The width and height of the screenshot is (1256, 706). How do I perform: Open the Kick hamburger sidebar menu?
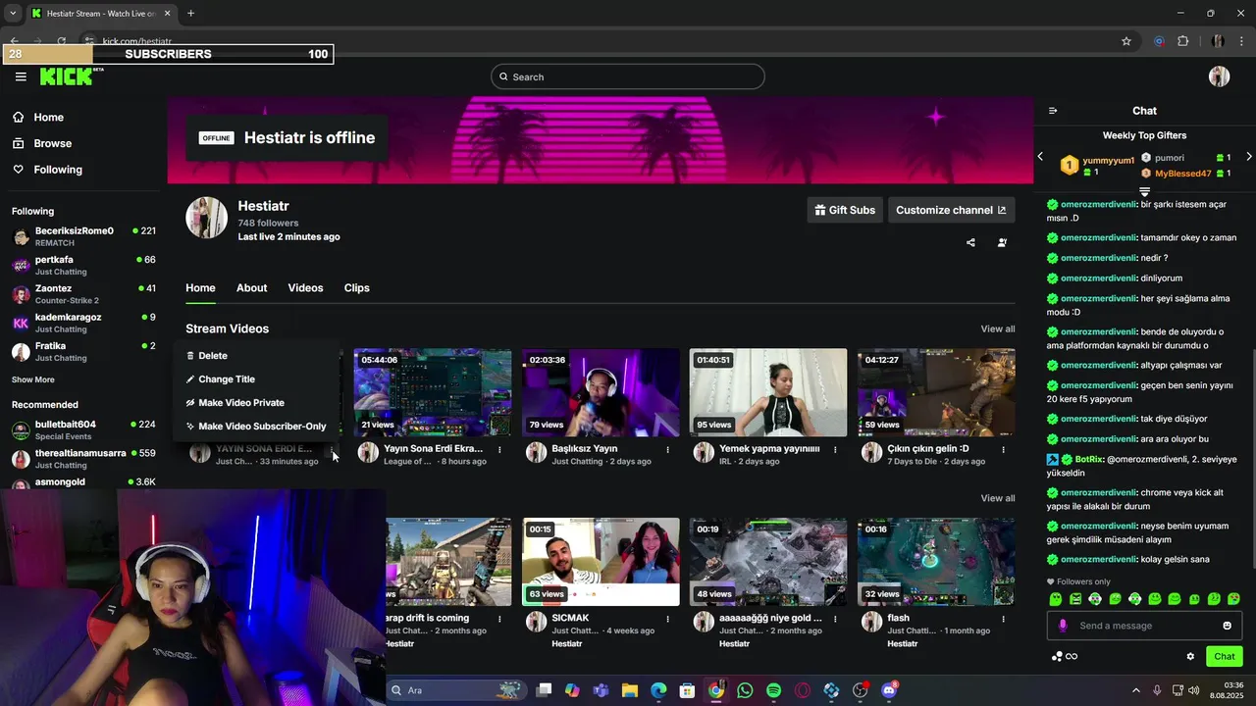(x=21, y=76)
